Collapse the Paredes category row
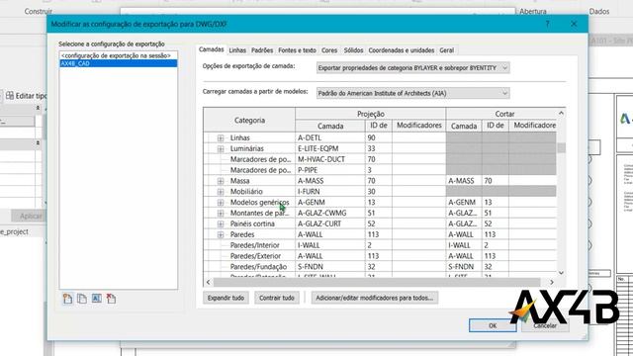The height and width of the screenshot is (356, 633). [221, 235]
